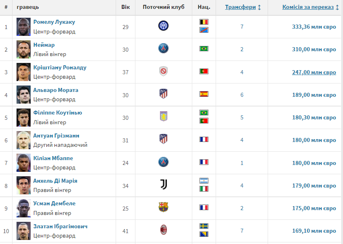Click Barcelona crest in Dembélé's row

pyautogui.click(x=163, y=207)
